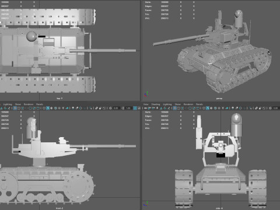Click gamma icon in front view toolbar
Viewport: 280px width, 210px height.
point(123,108)
